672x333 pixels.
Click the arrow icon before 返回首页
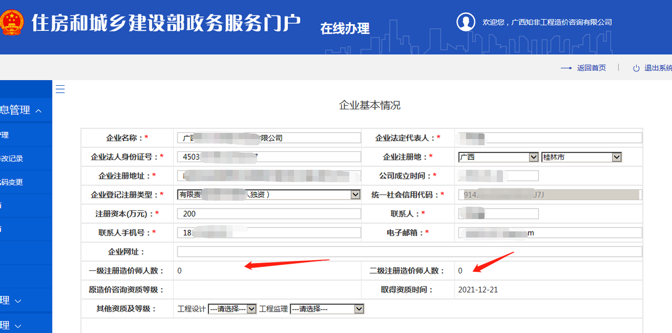click(x=566, y=67)
